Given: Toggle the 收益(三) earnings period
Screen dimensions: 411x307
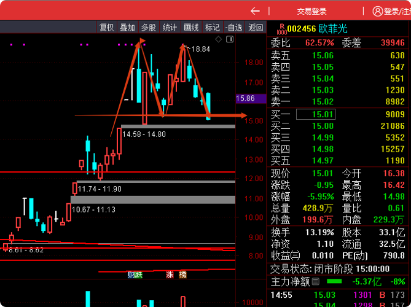Looking at the screenshot, I should click(x=286, y=255).
